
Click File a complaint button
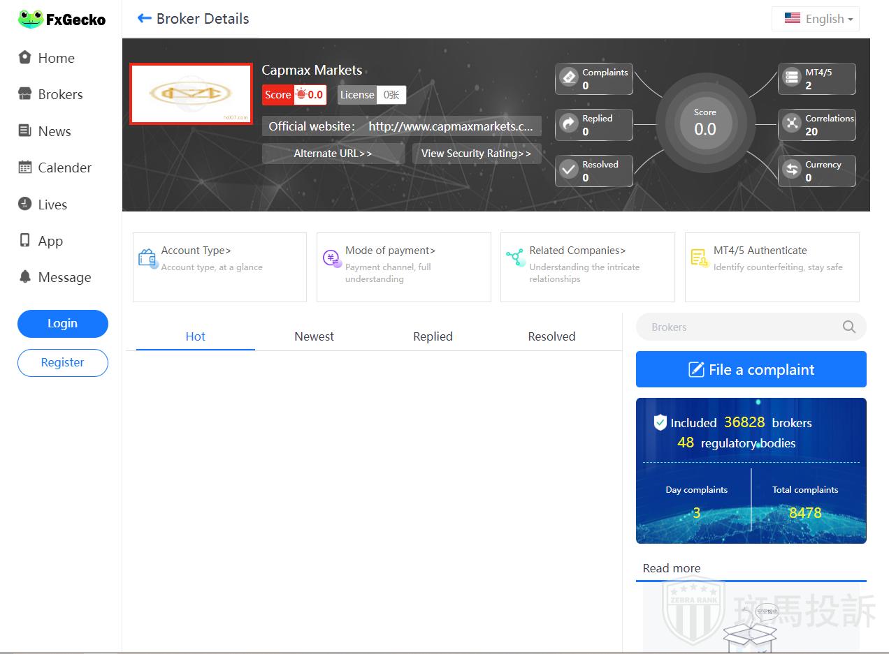pyautogui.click(x=751, y=369)
